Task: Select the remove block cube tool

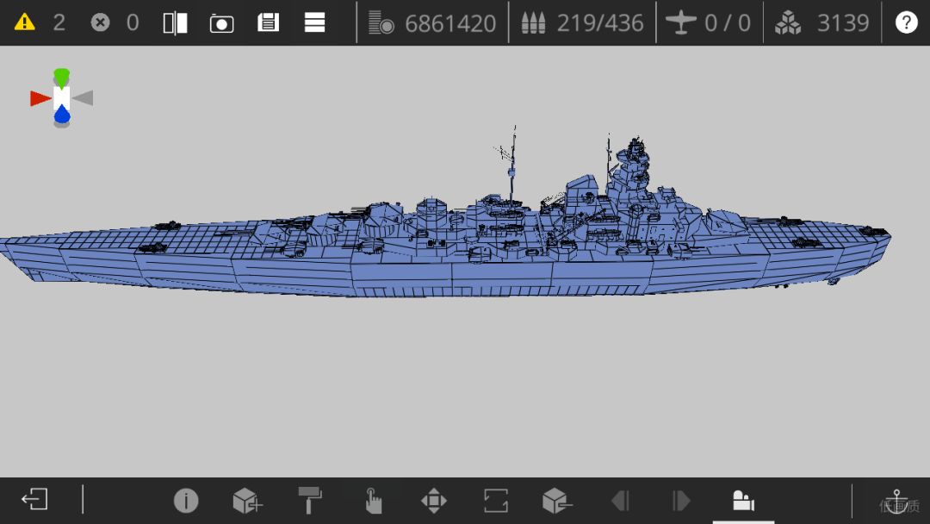Action: (x=557, y=500)
